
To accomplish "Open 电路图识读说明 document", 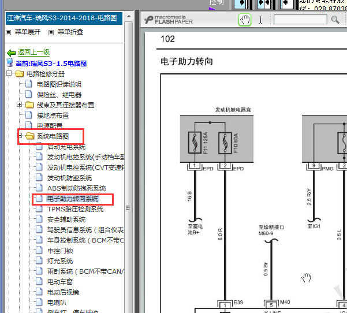I will (x=59, y=84).
